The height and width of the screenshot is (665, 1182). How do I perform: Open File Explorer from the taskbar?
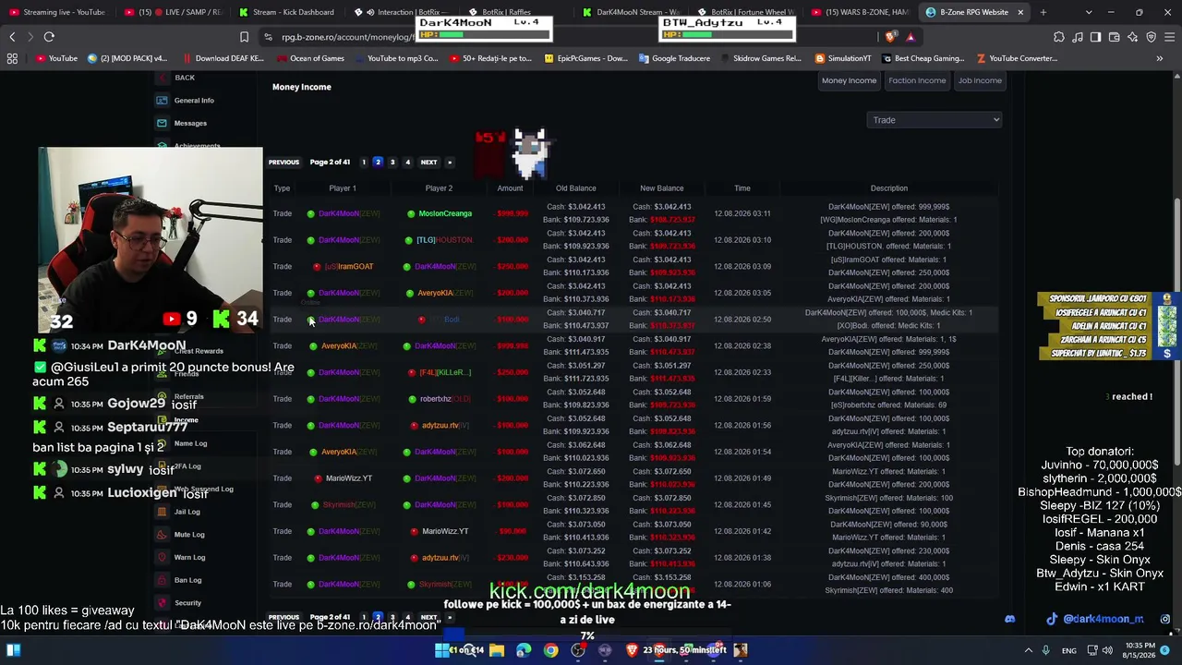tap(497, 650)
